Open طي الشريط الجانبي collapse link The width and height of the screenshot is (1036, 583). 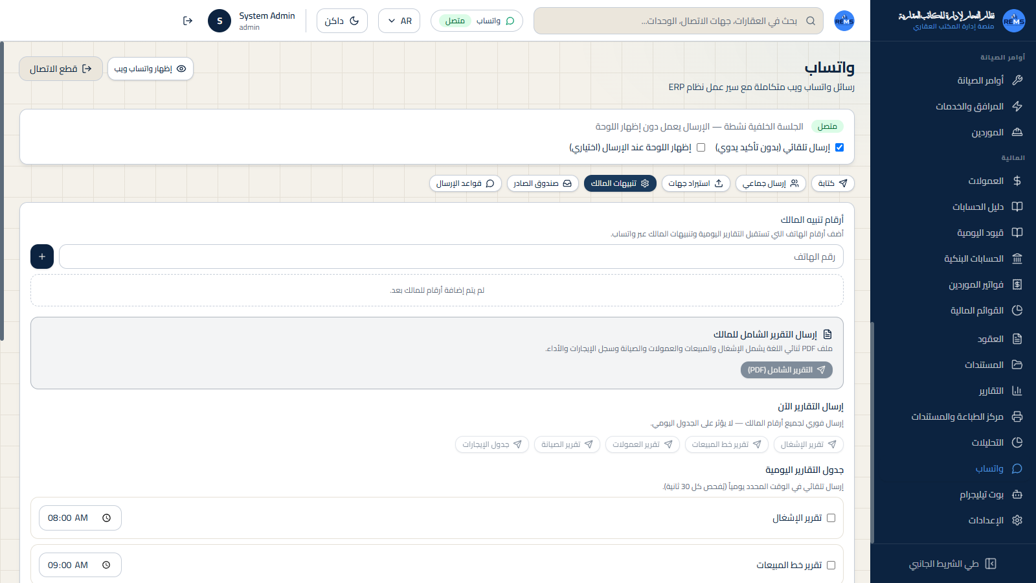[952, 564]
